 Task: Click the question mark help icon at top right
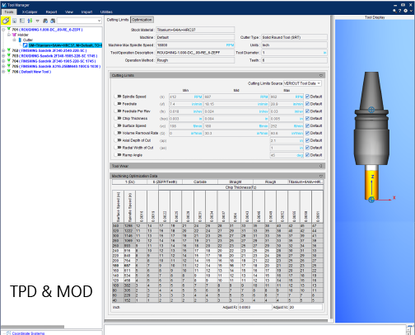(x=400, y=11)
